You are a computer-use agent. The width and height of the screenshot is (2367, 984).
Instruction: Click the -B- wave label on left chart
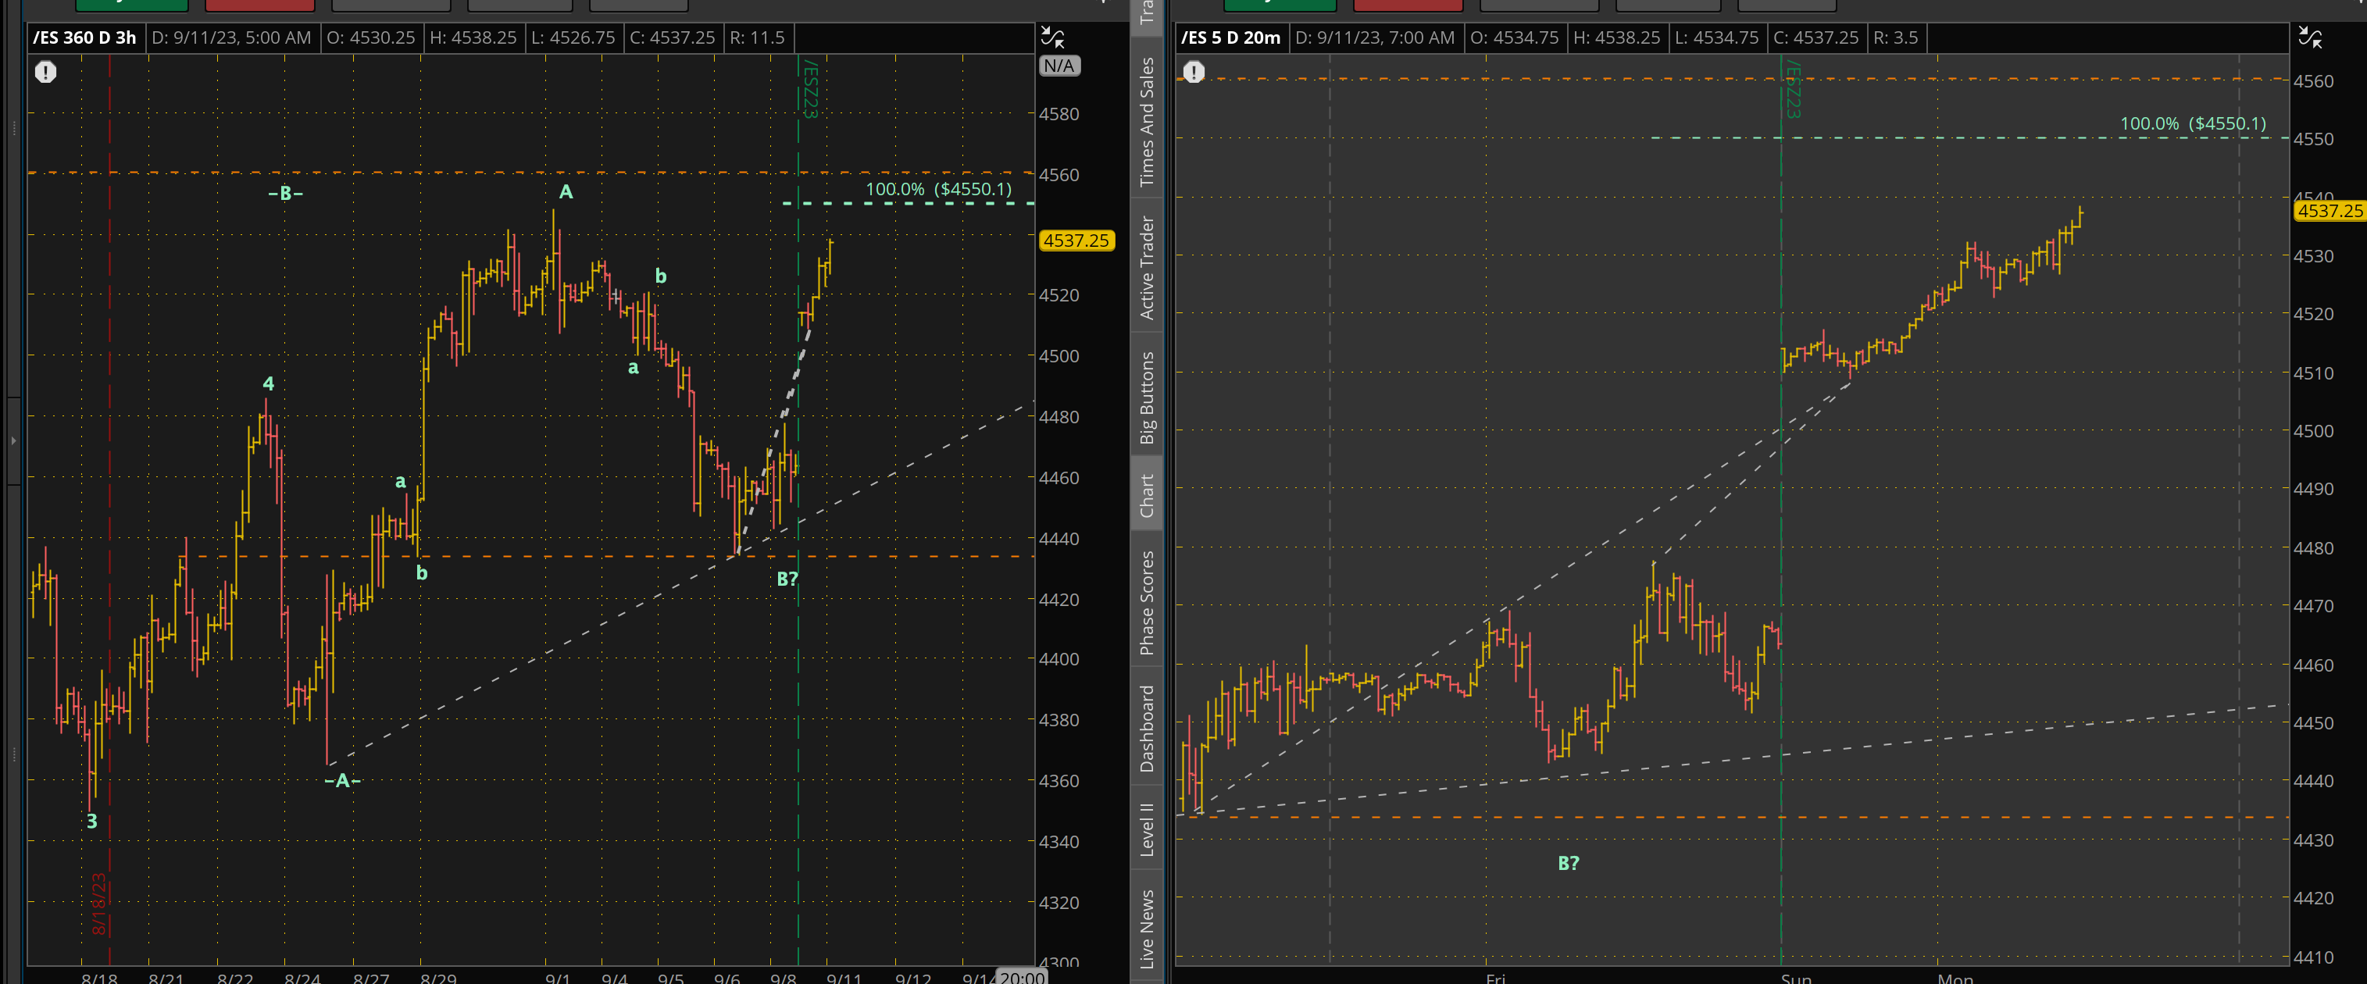tap(285, 193)
